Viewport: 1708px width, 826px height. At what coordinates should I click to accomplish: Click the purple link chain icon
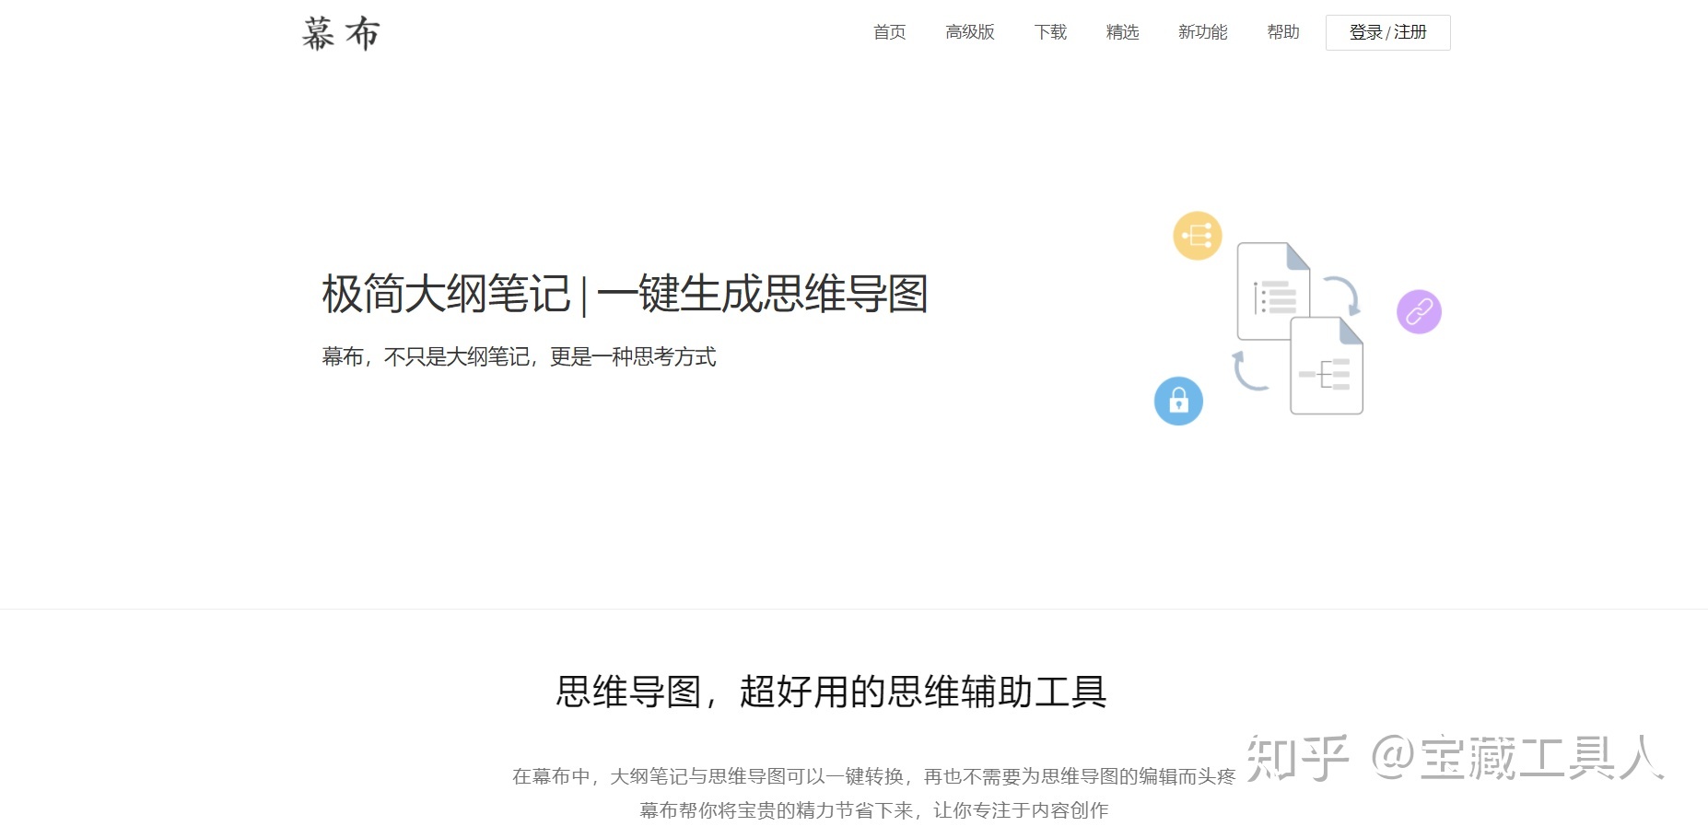[x=1419, y=311]
